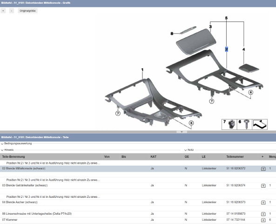Click the plus column header

tap(263, 157)
